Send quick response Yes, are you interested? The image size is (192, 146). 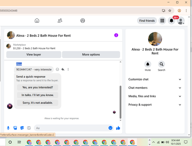click(x=38, y=87)
